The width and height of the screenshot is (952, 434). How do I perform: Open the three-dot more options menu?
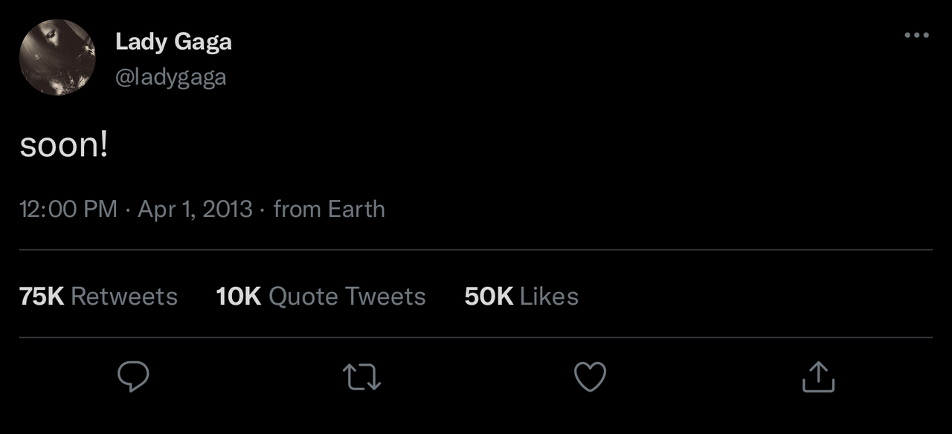click(x=916, y=35)
